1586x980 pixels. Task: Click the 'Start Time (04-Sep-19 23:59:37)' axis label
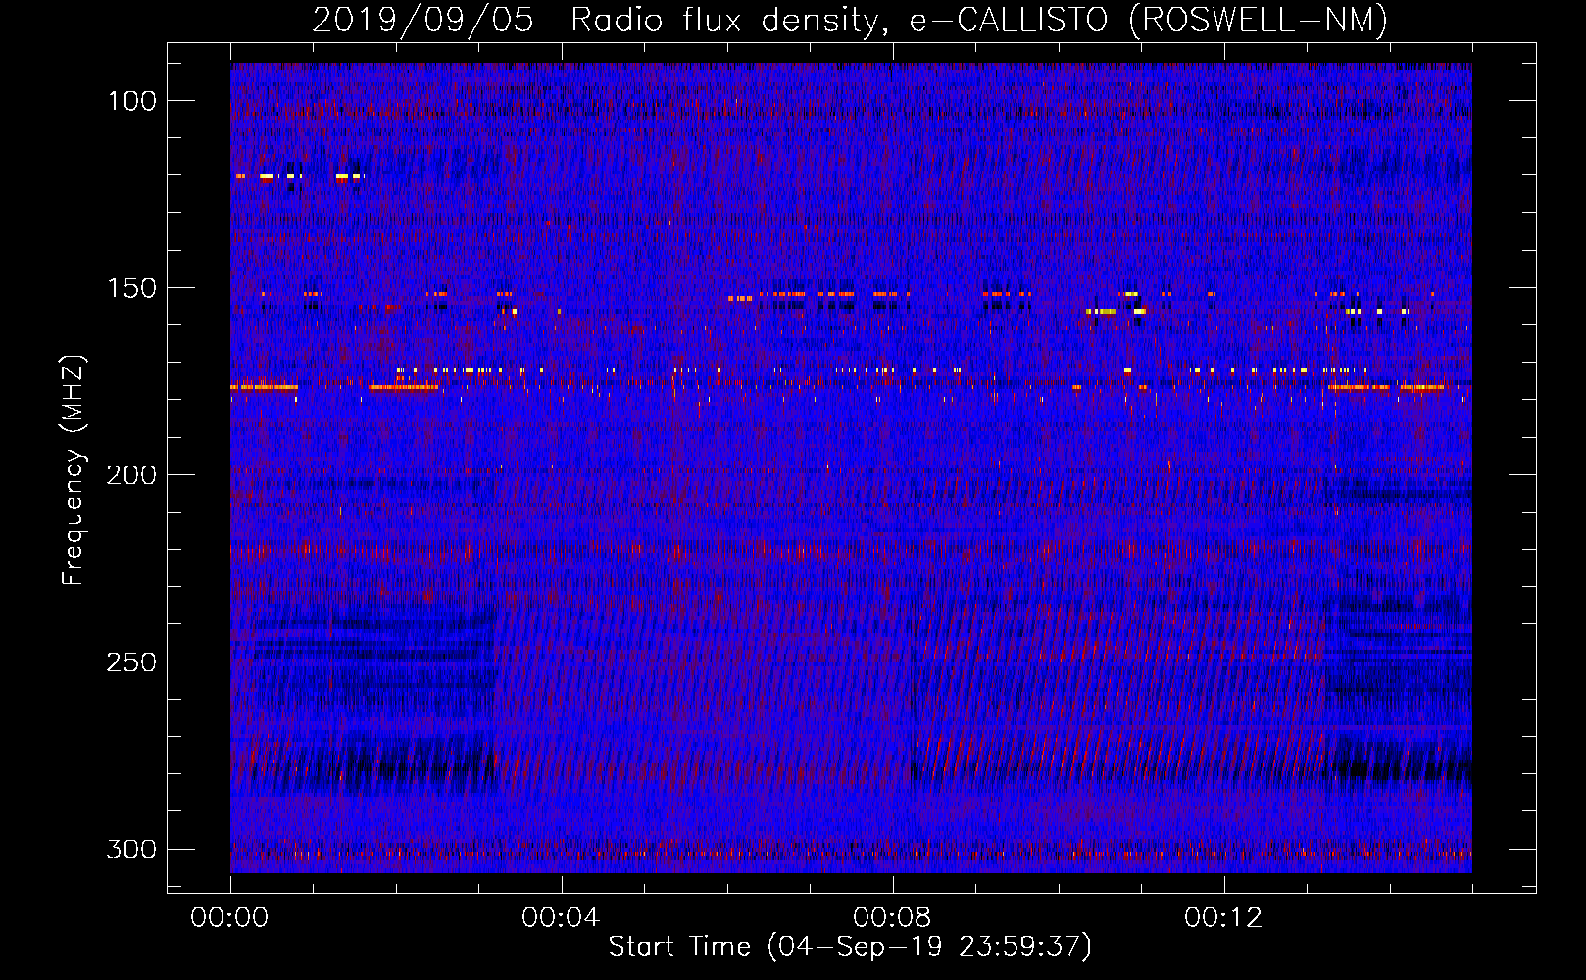pyautogui.click(x=850, y=947)
